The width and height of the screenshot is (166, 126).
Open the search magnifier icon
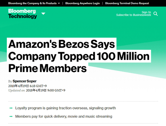coord(156,14)
